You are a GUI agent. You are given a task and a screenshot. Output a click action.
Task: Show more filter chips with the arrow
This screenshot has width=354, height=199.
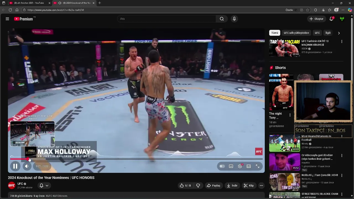tap(339, 33)
